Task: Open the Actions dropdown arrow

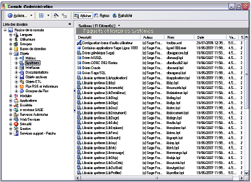Action: pos(31,16)
